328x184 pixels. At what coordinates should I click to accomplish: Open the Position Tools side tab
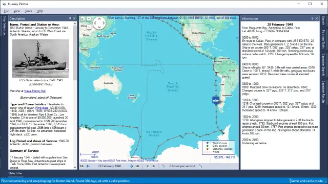(323, 39)
